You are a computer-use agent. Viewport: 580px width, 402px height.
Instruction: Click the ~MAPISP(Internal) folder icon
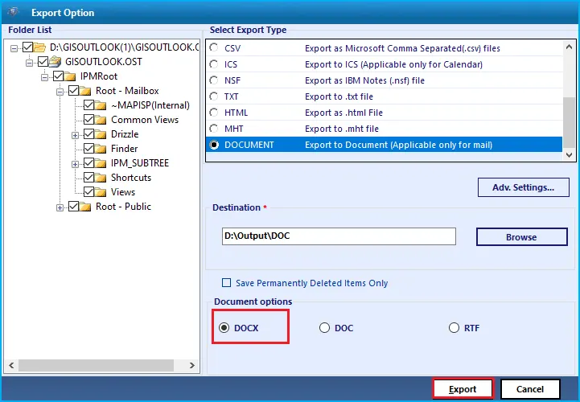(101, 105)
